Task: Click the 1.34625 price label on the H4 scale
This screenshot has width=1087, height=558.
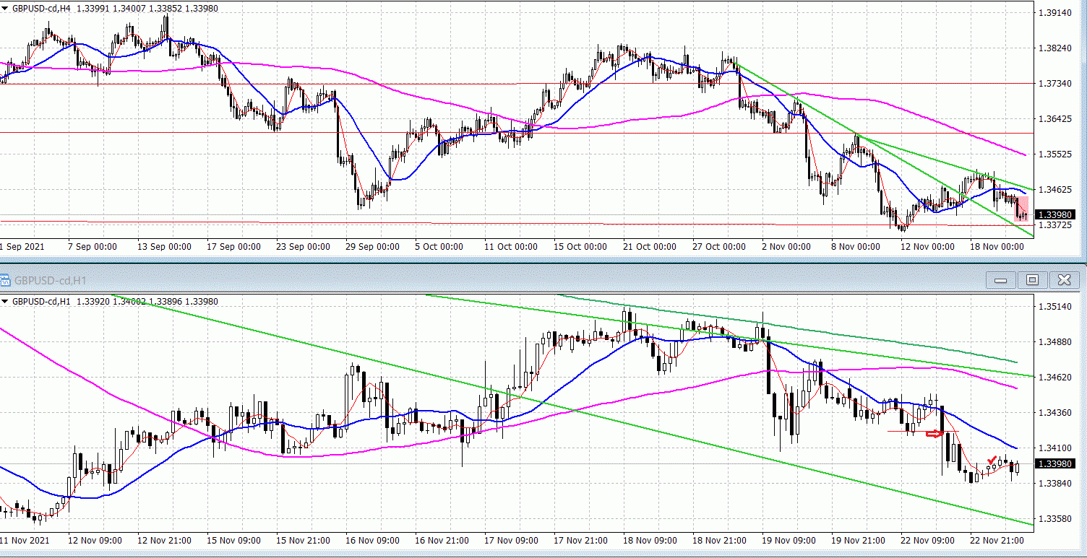Action: tap(1055, 190)
